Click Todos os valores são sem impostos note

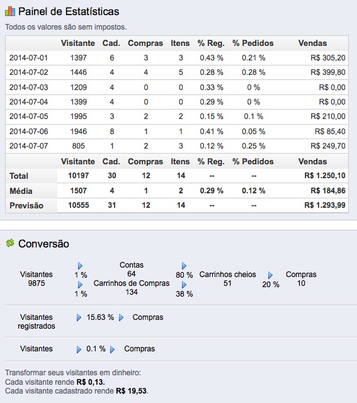pyautogui.click(x=66, y=27)
